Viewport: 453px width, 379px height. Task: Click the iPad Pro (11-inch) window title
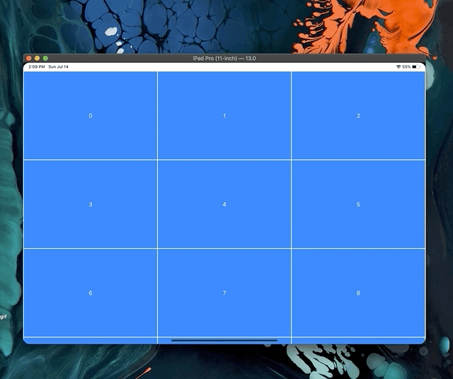point(224,58)
